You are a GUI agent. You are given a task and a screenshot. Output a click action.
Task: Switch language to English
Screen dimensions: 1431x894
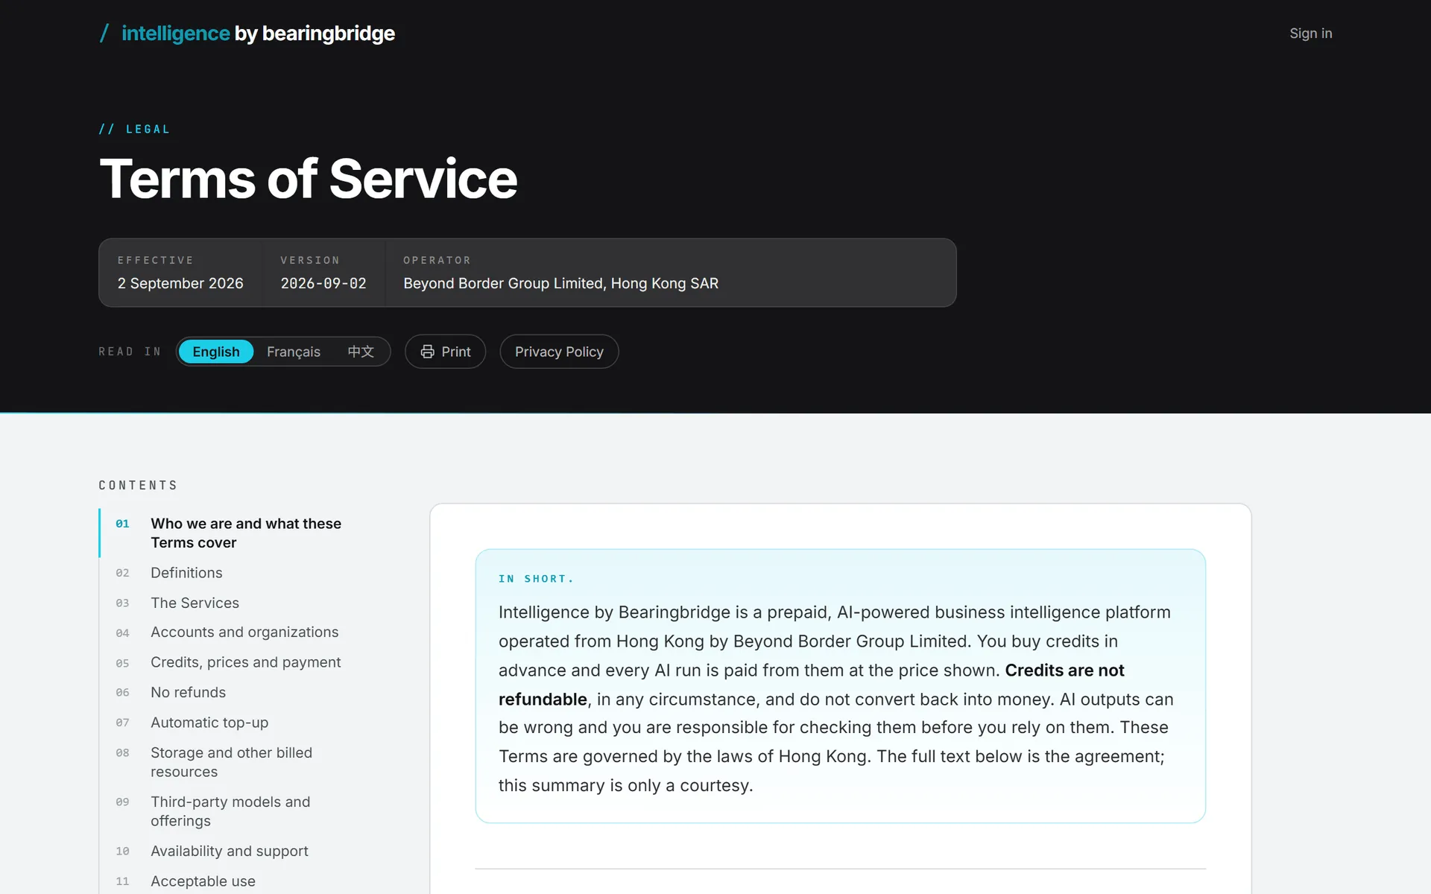pos(216,352)
